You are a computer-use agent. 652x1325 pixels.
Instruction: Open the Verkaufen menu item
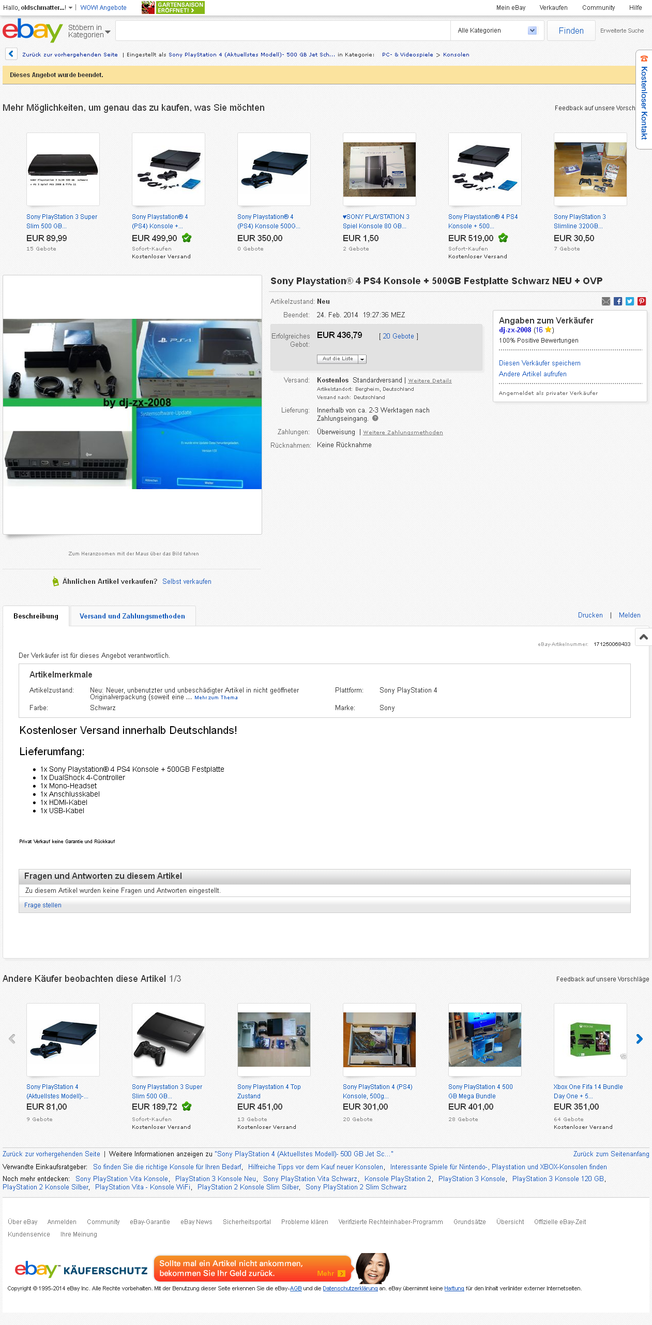(x=553, y=8)
